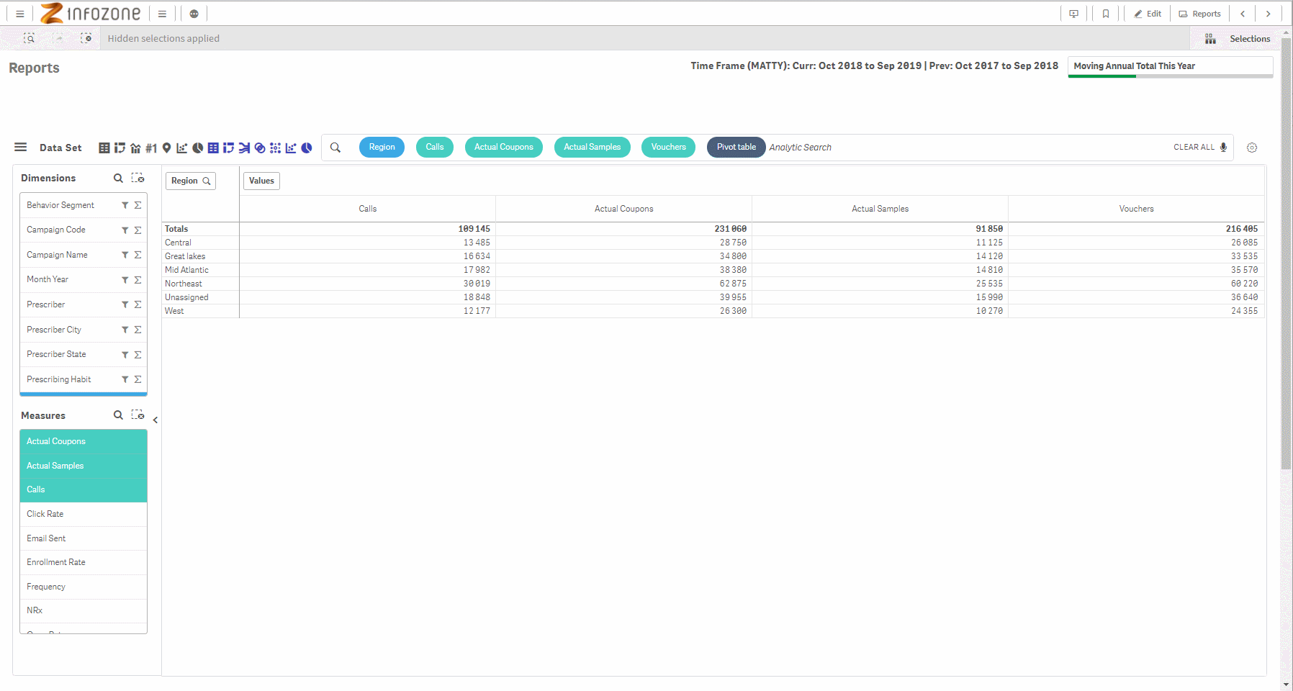Toggle filter on Prescriber State dimension
This screenshot has height=691, width=1293.
[x=125, y=355]
